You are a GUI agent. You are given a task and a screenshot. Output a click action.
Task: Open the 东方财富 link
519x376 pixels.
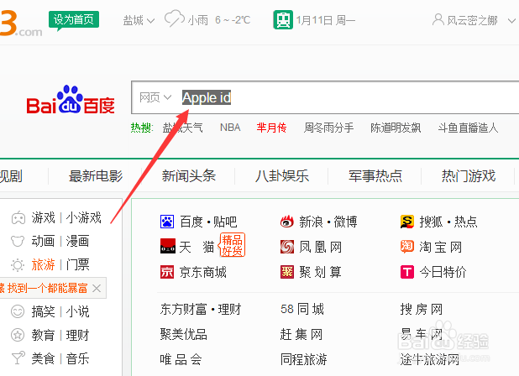coord(183,310)
